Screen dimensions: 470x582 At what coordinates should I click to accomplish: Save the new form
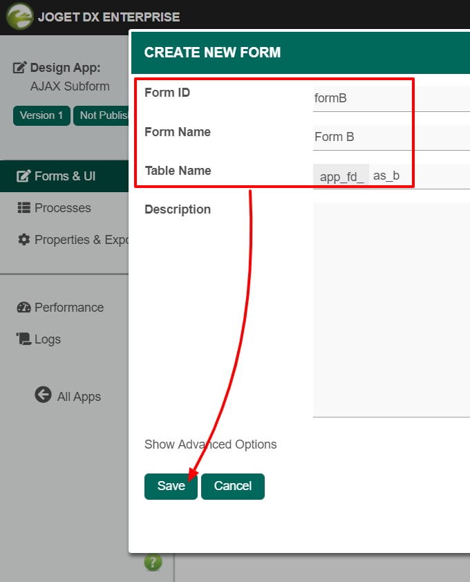(x=171, y=486)
